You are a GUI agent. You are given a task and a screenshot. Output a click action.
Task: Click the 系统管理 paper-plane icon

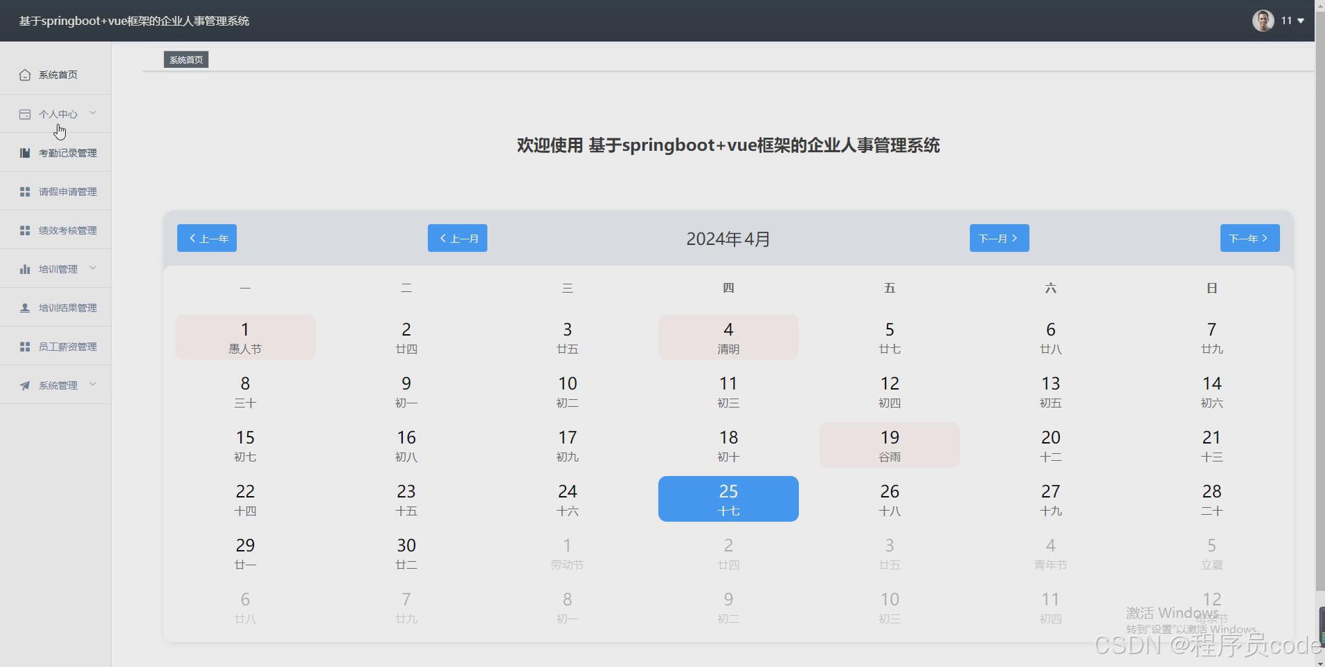tap(24, 385)
